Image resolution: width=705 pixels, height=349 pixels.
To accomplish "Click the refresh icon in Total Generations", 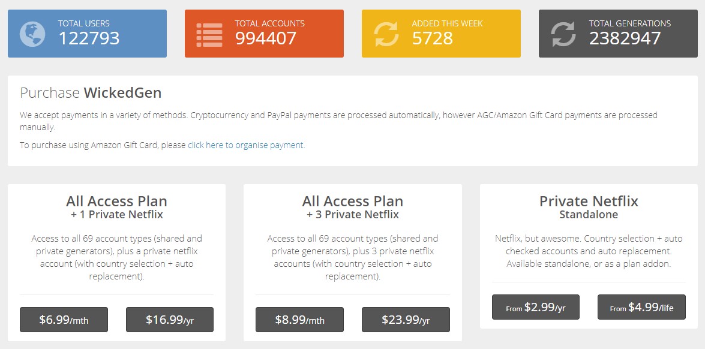I will point(563,34).
